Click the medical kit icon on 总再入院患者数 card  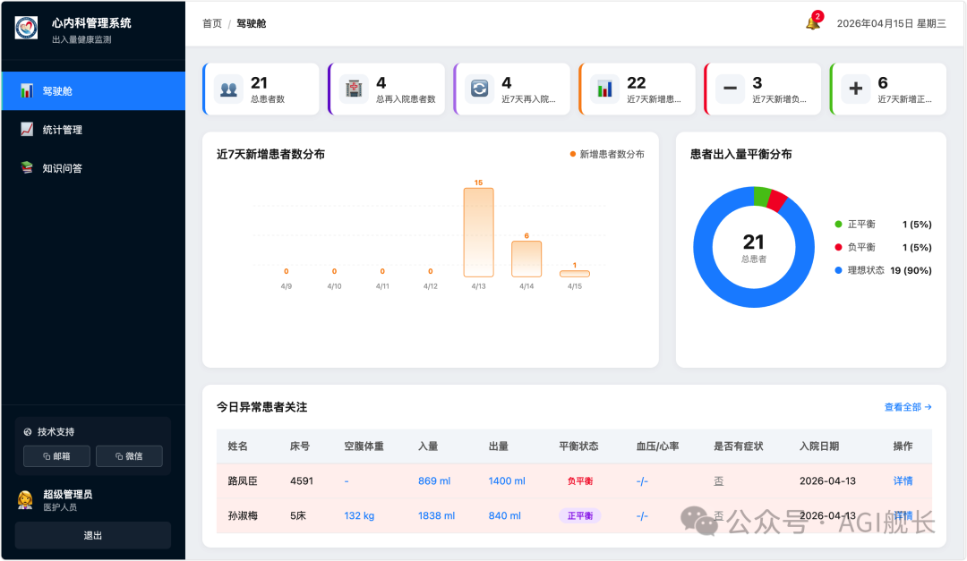pyautogui.click(x=353, y=89)
